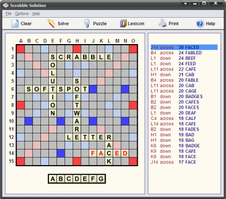
Task: Click the Print printer icon
Action: 163,24
